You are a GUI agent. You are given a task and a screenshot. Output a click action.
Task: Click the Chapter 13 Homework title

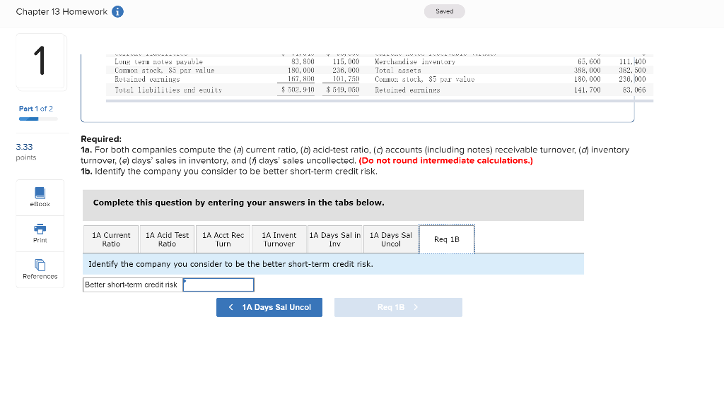point(62,11)
